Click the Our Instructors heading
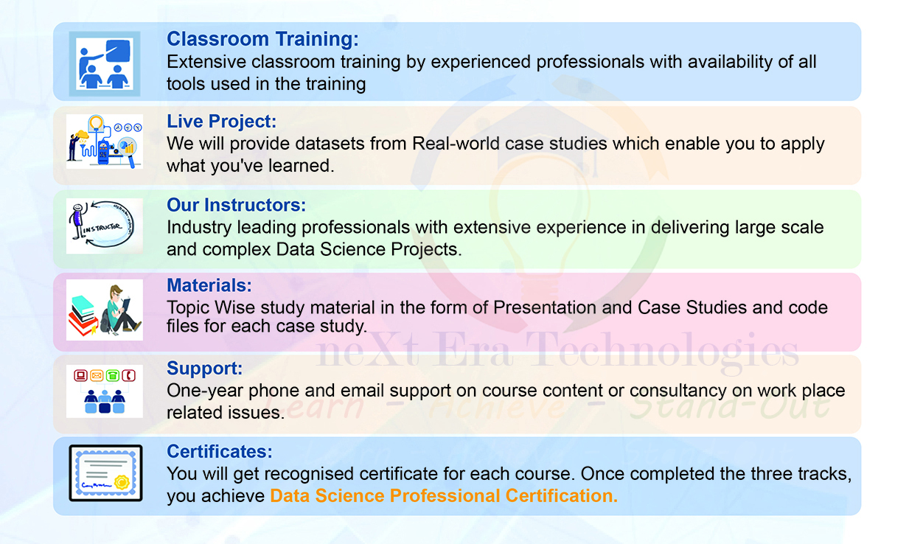The height and width of the screenshot is (544, 909). (236, 205)
